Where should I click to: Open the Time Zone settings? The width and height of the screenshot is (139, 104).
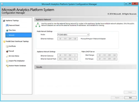12,30
